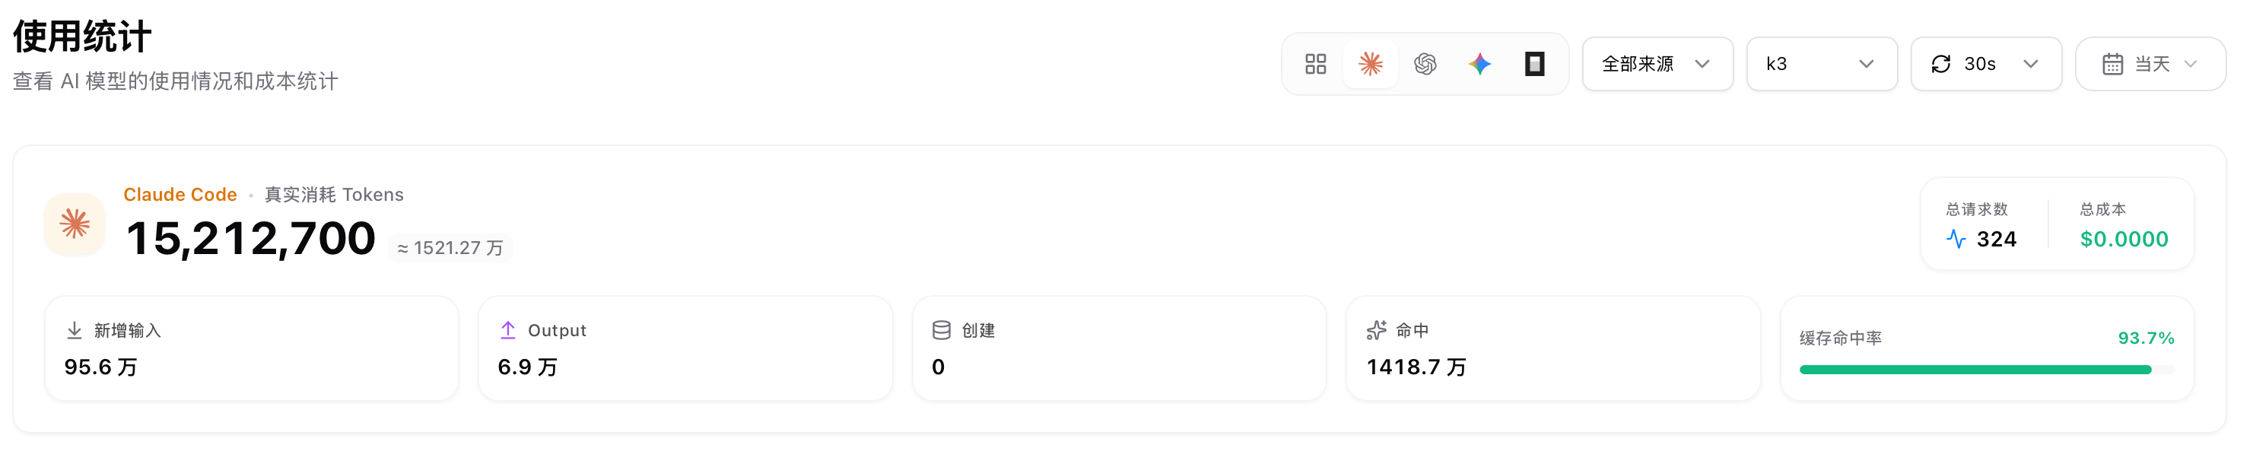The image size is (2256, 464).
Task: Open the 全部来源 source dropdown
Action: (x=1657, y=64)
